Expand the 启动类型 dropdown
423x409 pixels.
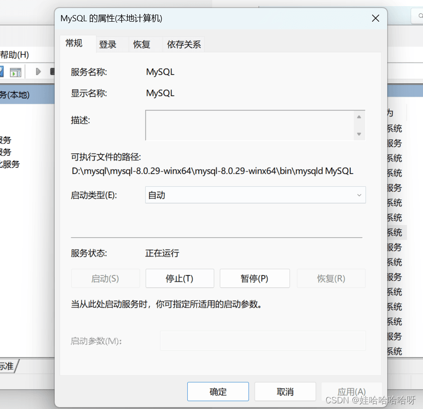point(255,195)
